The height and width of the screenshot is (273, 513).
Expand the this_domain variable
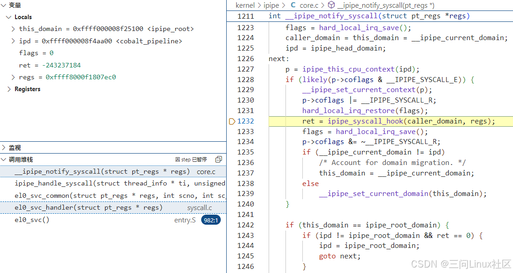click(13, 29)
